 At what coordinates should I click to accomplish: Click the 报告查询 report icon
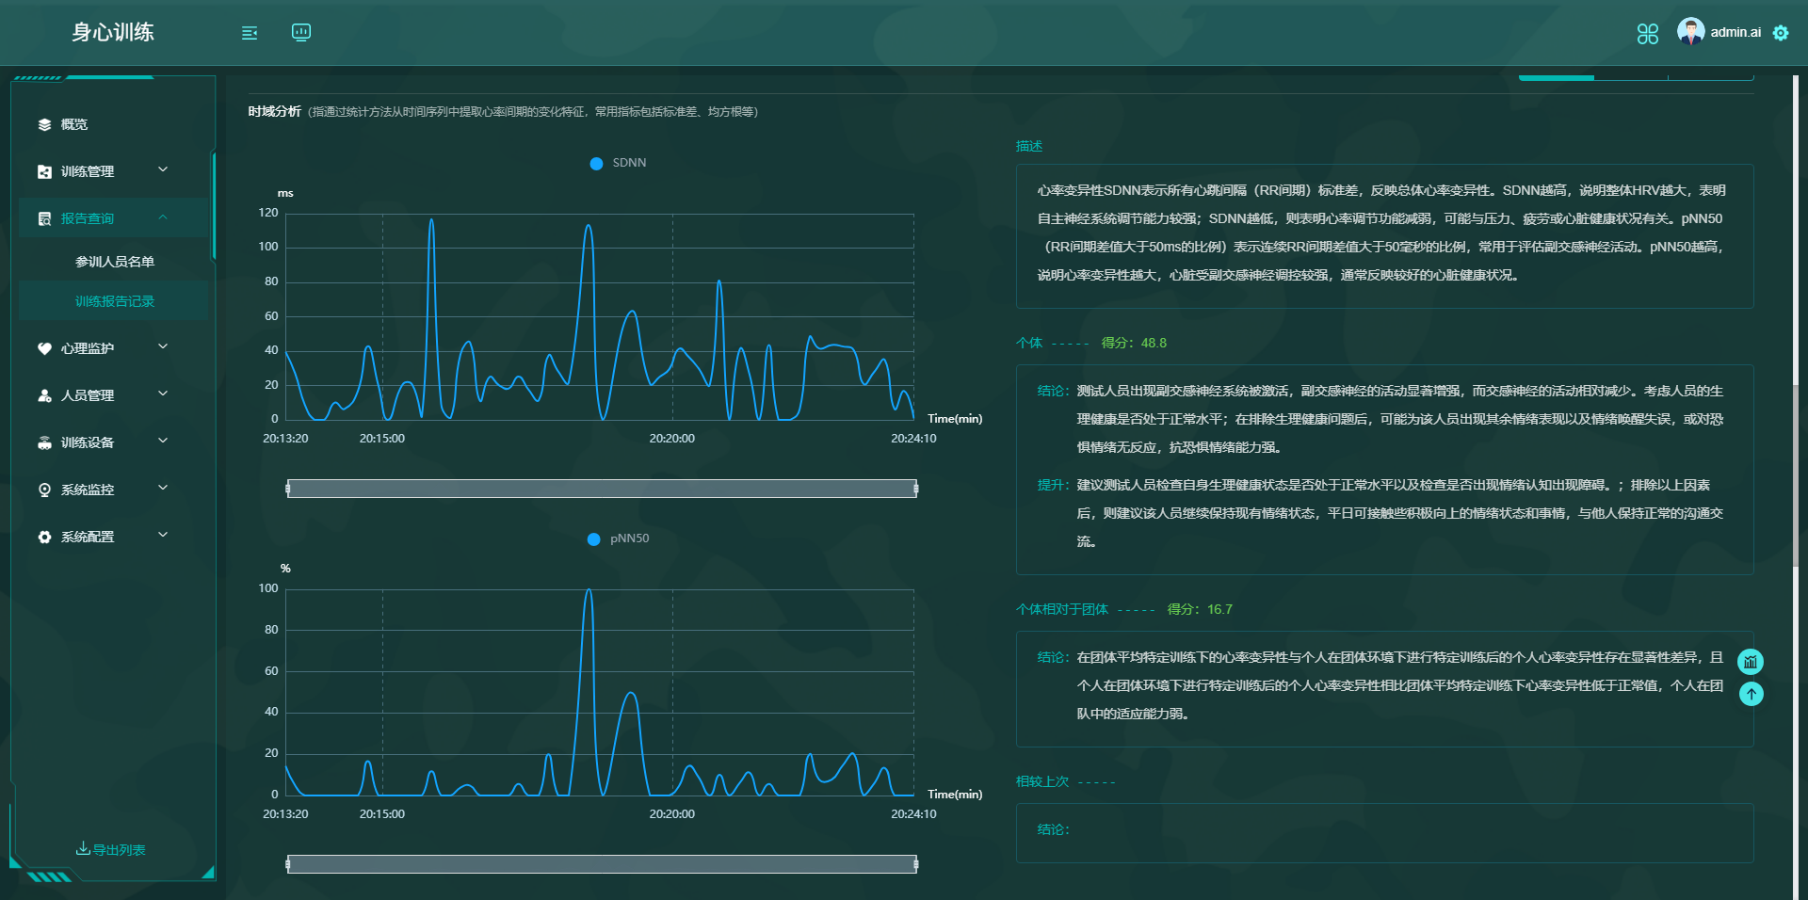click(43, 217)
